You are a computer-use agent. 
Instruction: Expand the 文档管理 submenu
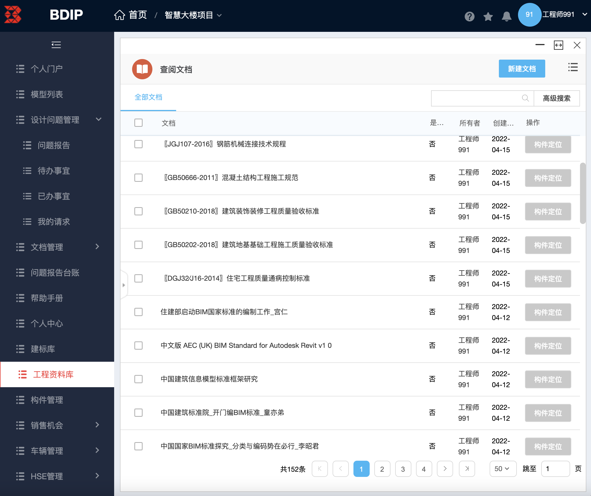tap(97, 247)
